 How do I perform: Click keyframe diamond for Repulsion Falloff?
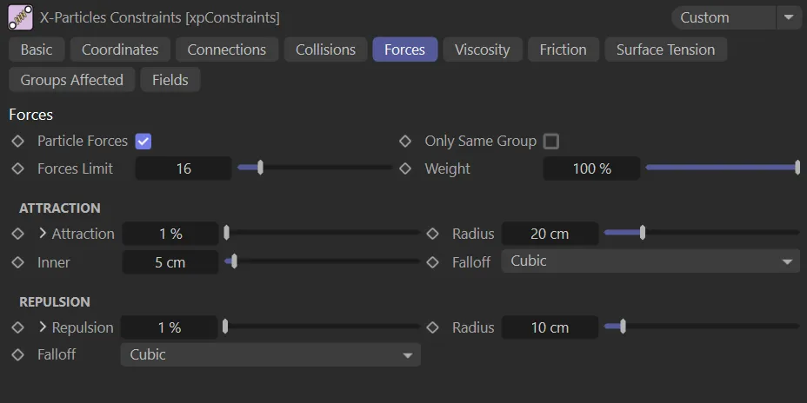click(17, 354)
